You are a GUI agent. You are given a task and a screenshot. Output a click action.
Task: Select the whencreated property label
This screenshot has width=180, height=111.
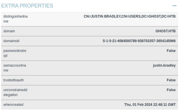click(13, 105)
